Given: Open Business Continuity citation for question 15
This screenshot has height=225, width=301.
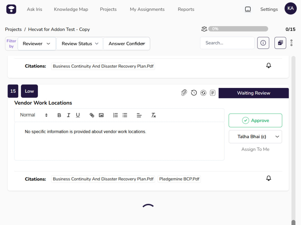Looking at the screenshot, I should pos(103,179).
